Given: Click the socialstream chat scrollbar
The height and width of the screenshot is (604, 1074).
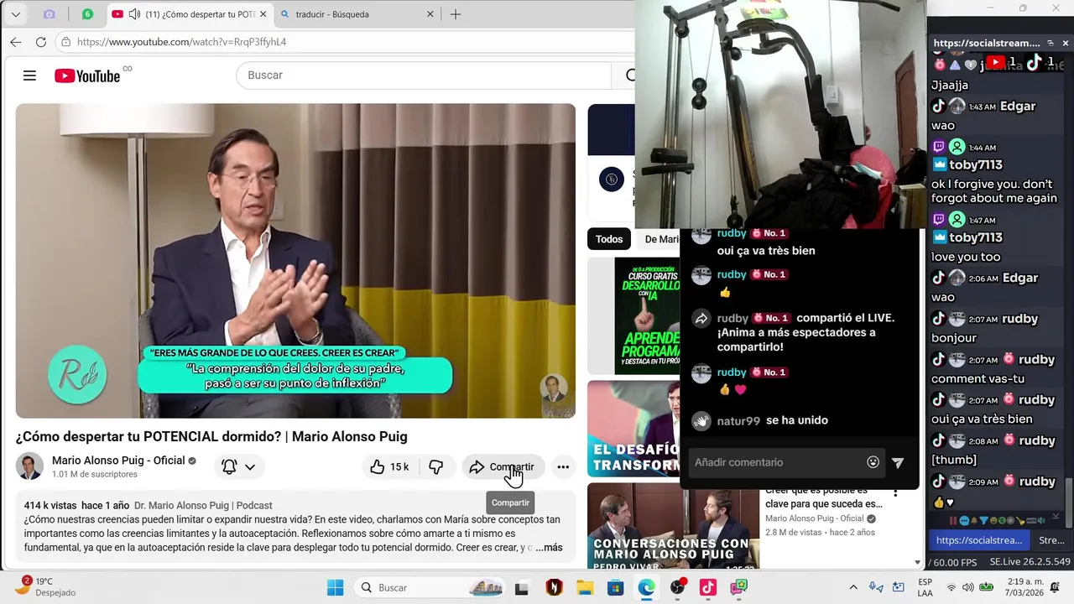Looking at the screenshot, I should [1069, 503].
